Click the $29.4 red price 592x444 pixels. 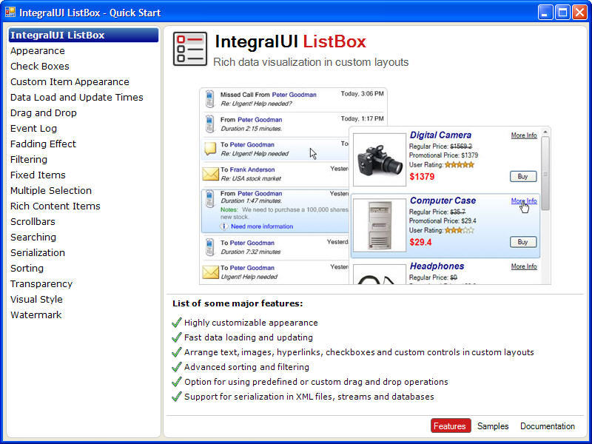pos(420,242)
